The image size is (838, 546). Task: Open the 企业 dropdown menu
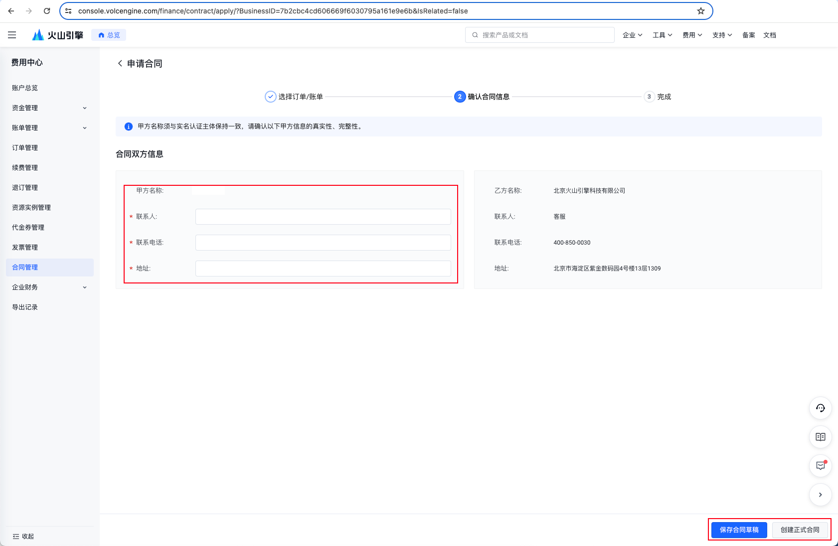(x=633, y=35)
